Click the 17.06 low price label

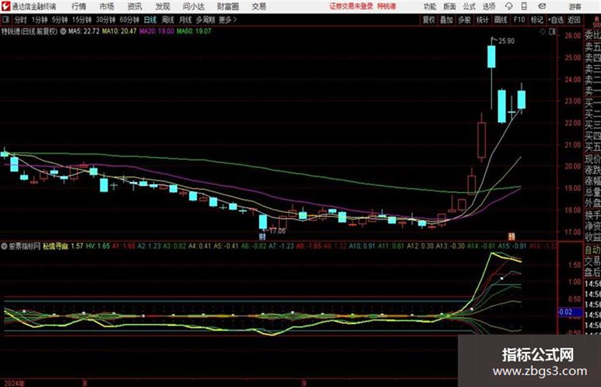(277, 231)
